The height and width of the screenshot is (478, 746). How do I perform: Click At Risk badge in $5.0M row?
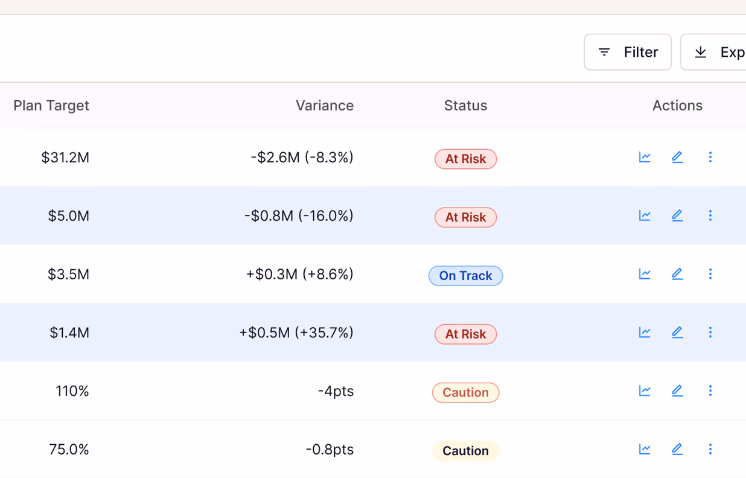pos(465,217)
